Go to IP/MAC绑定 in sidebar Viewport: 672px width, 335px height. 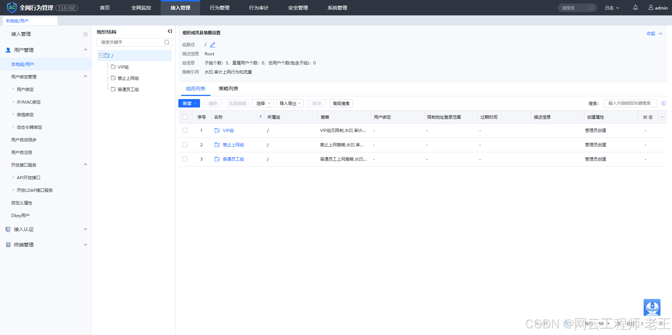[29, 102]
